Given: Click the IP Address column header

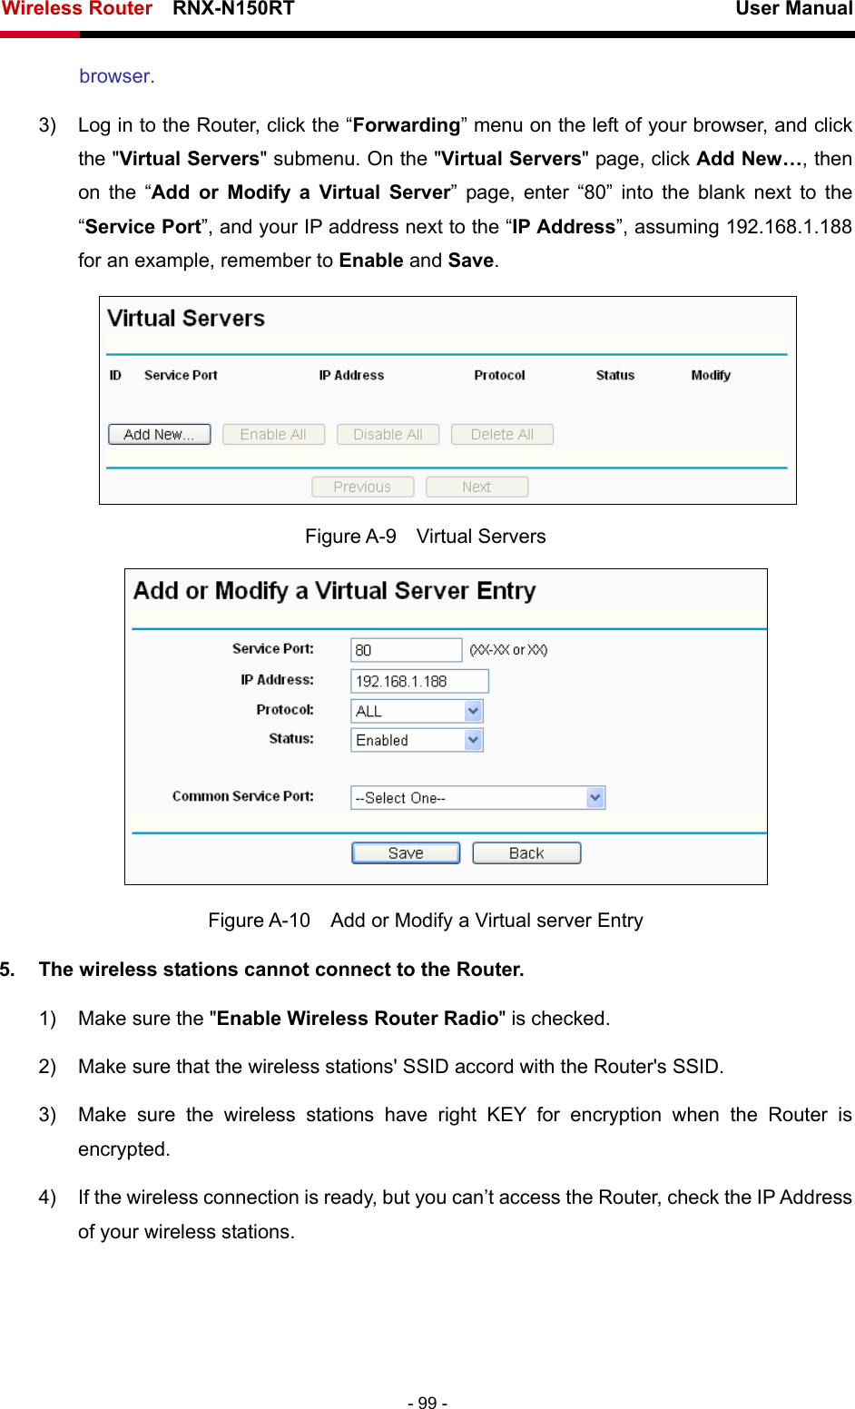Looking at the screenshot, I should click(x=351, y=375).
